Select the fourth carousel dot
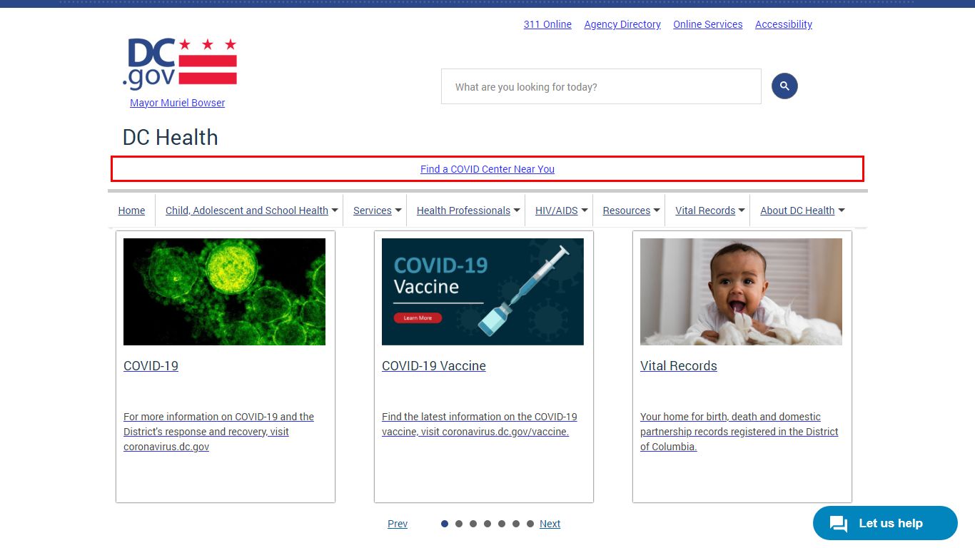 (487, 524)
